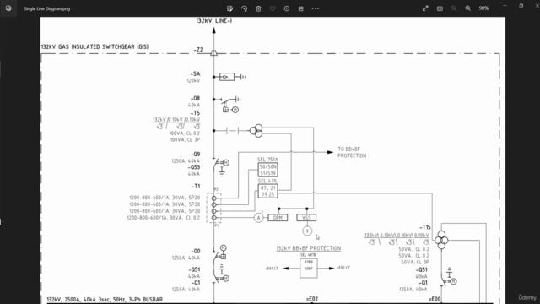Zoom in with the plus magnifier icon
This screenshot has height=304, width=540.
(468, 8)
